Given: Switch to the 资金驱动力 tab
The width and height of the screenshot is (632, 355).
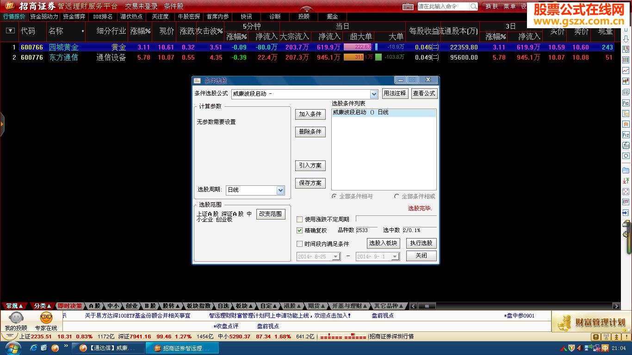Looking at the screenshot, I should 44,17.
